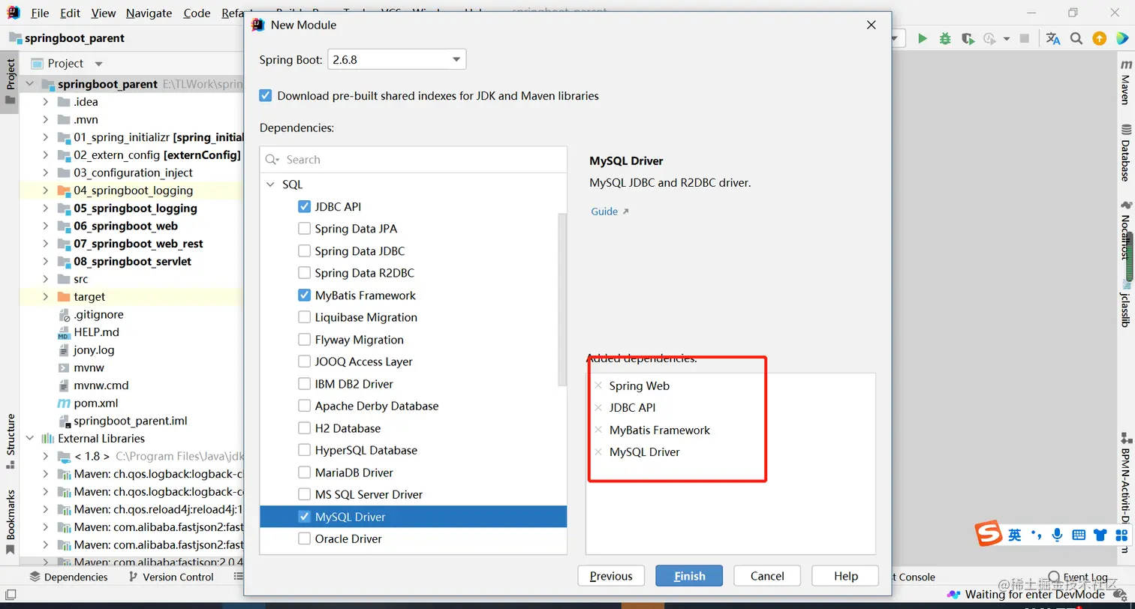1135x609 pixels.
Task: Cancel the New Module dialog
Action: pos(767,576)
